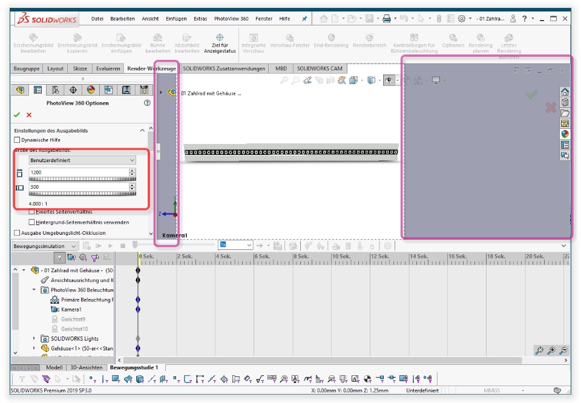Image resolution: width=581 pixels, height=403 pixels.
Task: Open the Bewegungssimulation study type dropdown
Action: 44,246
